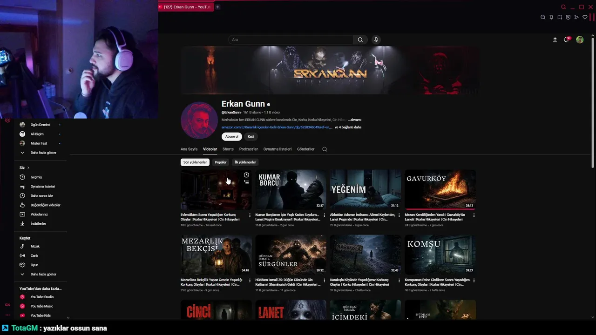The width and height of the screenshot is (596, 335).
Task: Switch to the Ana Sayfa channel tab
Action: [189, 149]
